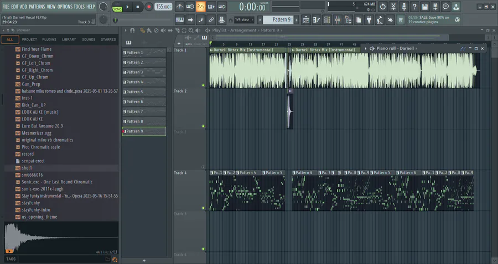Open the OPTIONS menu
The height and width of the screenshot is (264, 498).
point(65,7)
